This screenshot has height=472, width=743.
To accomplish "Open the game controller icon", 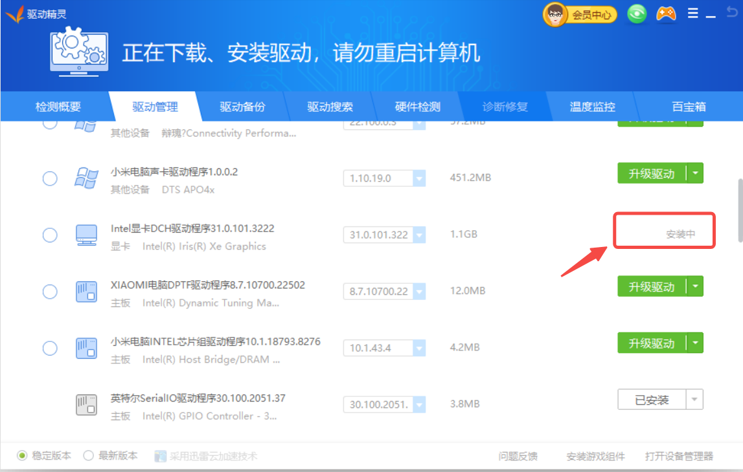I will click(x=666, y=14).
